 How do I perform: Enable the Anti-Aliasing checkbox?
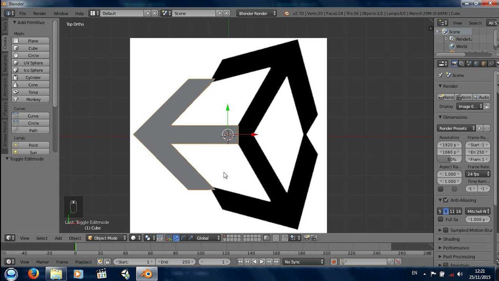pyautogui.click(x=446, y=200)
